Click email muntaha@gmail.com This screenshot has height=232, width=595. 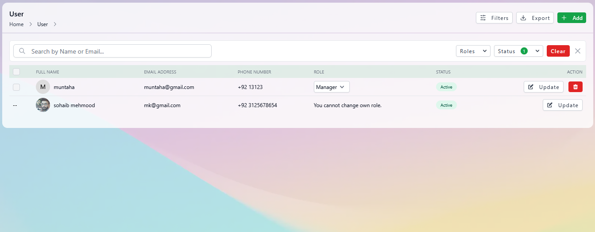(169, 87)
